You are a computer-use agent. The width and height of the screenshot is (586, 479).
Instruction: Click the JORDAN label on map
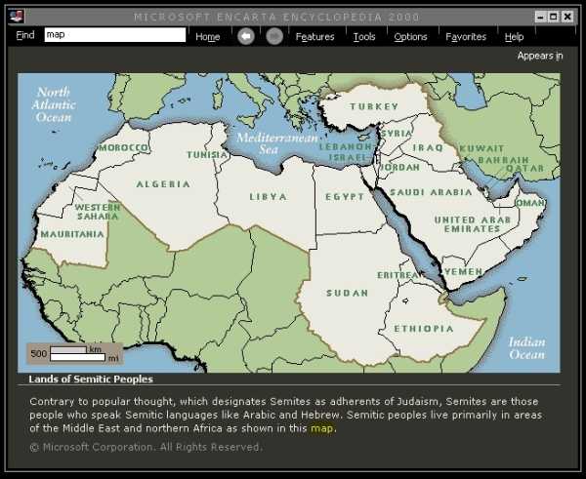[x=399, y=167]
